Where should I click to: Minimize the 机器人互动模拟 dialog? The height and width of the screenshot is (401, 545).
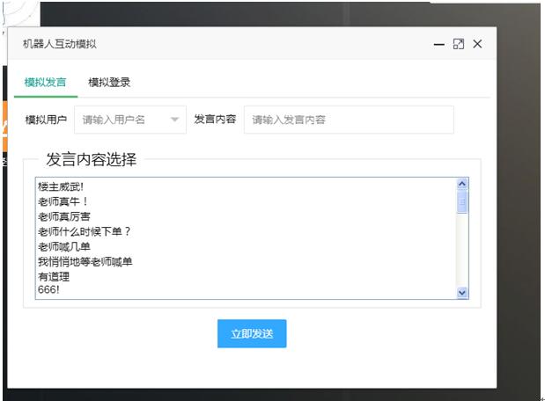[439, 44]
